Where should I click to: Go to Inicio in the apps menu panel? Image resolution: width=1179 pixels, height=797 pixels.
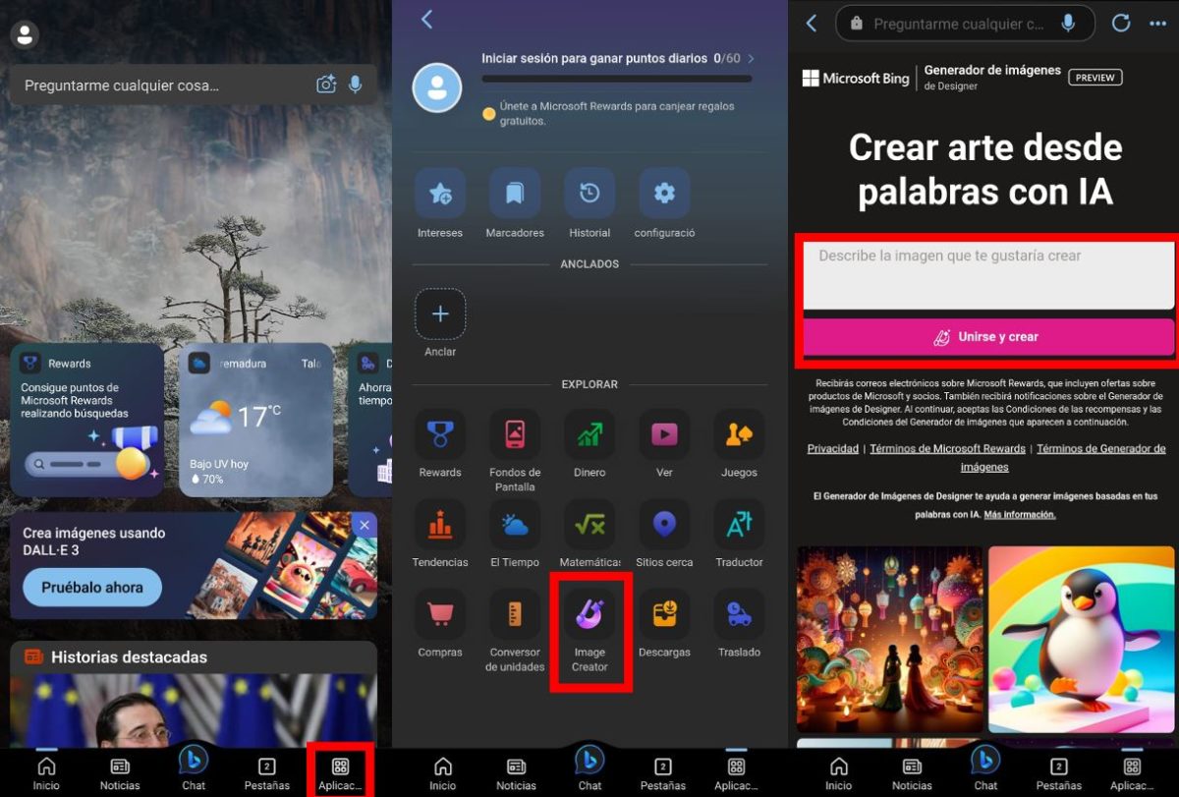(x=443, y=773)
